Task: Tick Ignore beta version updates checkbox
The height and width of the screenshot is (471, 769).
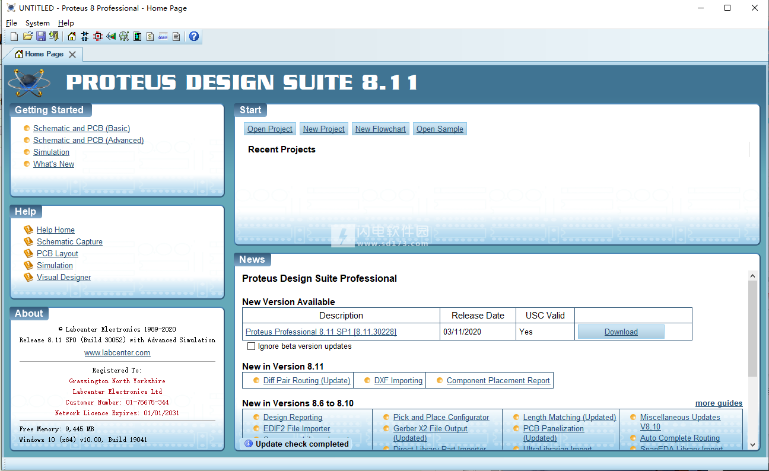Action: [x=251, y=346]
